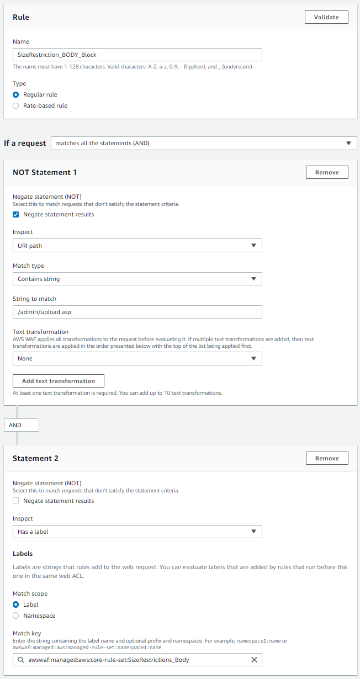The image size is (360, 679).
Task: Select Label match scope
Action: point(15,604)
